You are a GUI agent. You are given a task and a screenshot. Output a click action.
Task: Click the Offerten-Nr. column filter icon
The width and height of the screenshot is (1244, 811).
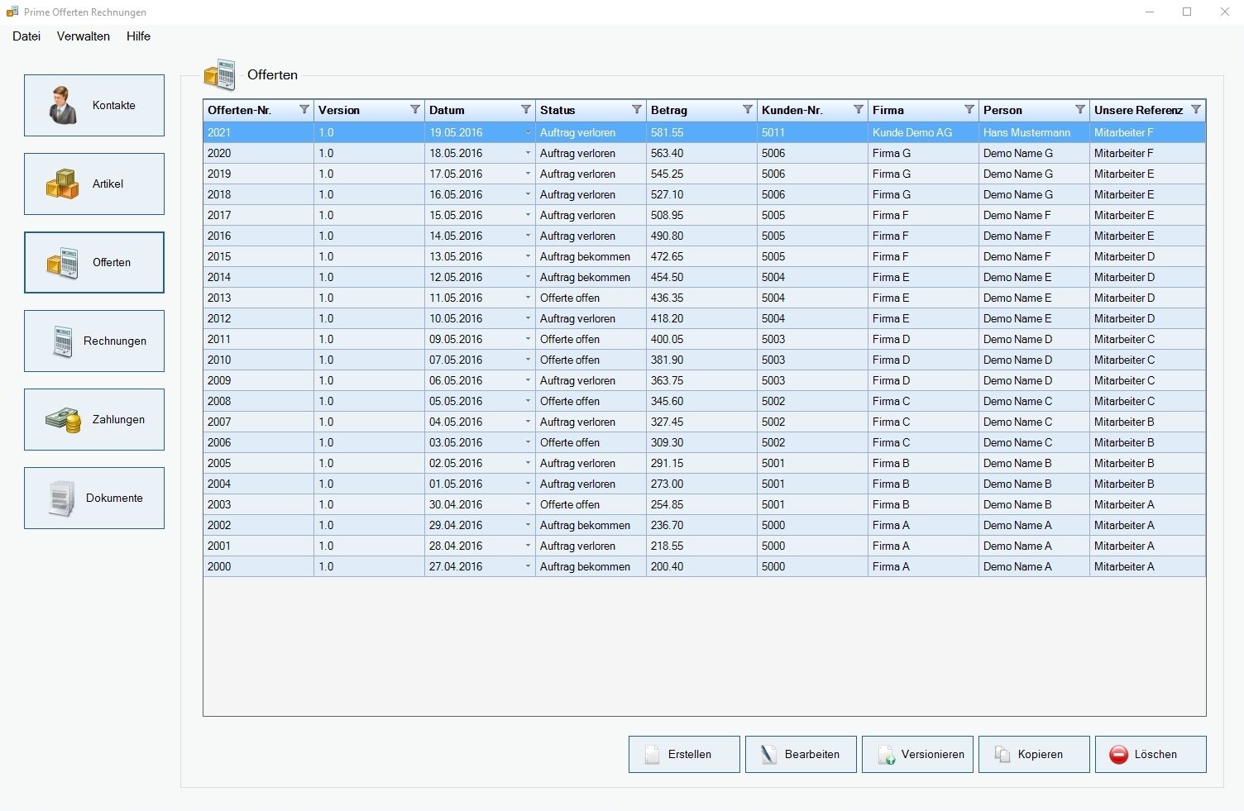[x=304, y=110]
